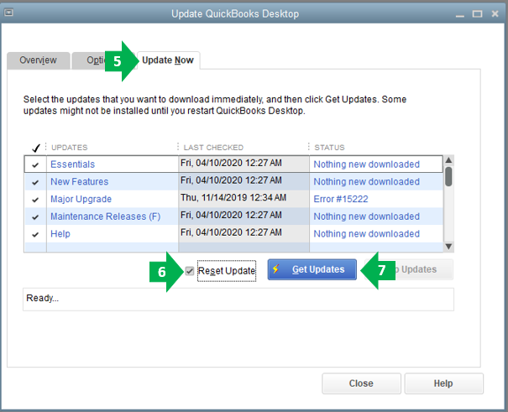Click the Ready... status field
Viewport: 508px width, 412px height.
pyautogui.click(x=238, y=299)
